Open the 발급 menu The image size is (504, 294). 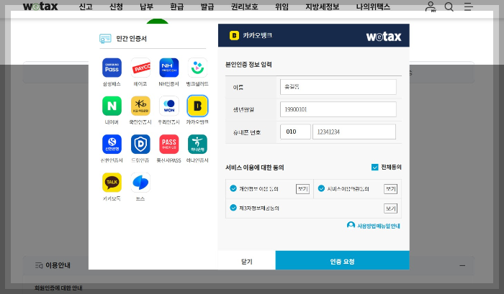[x=207, y=6]
